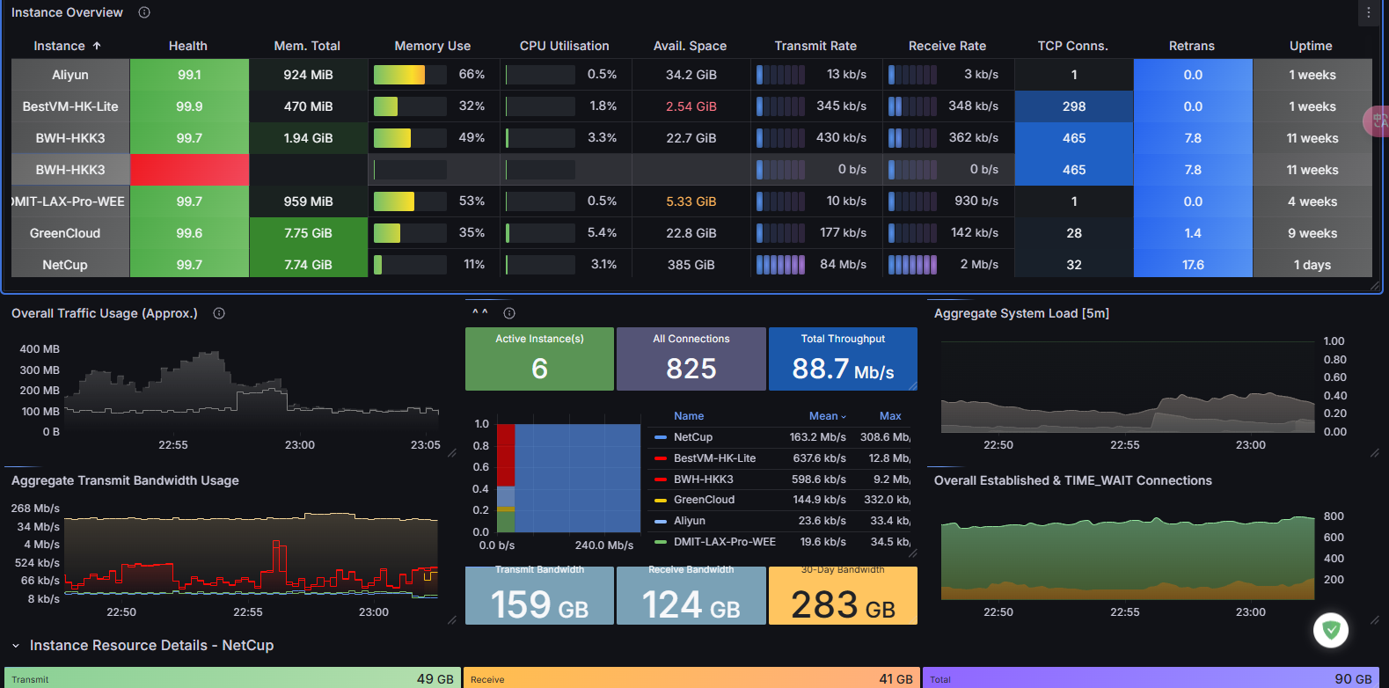Screen dimensions: 1389x688
Task: Sort the legend by the Max column
Action: coord(890,416)
